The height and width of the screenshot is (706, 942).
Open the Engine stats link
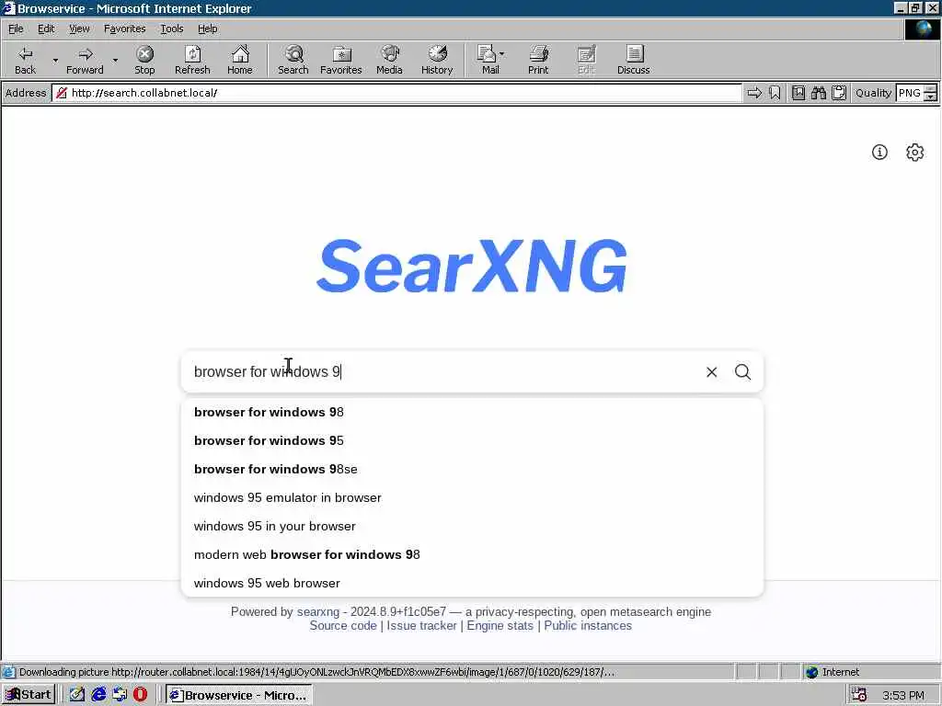pyautogui.click(x=500, y=625)
